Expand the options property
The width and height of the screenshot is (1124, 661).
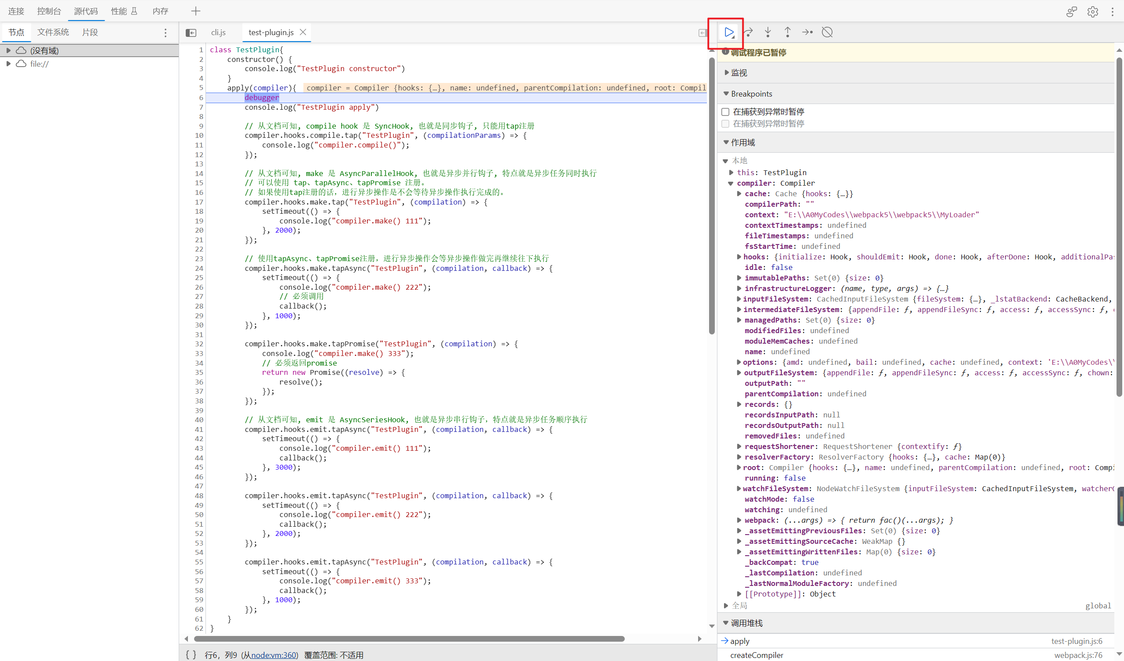tap(739, 362)
